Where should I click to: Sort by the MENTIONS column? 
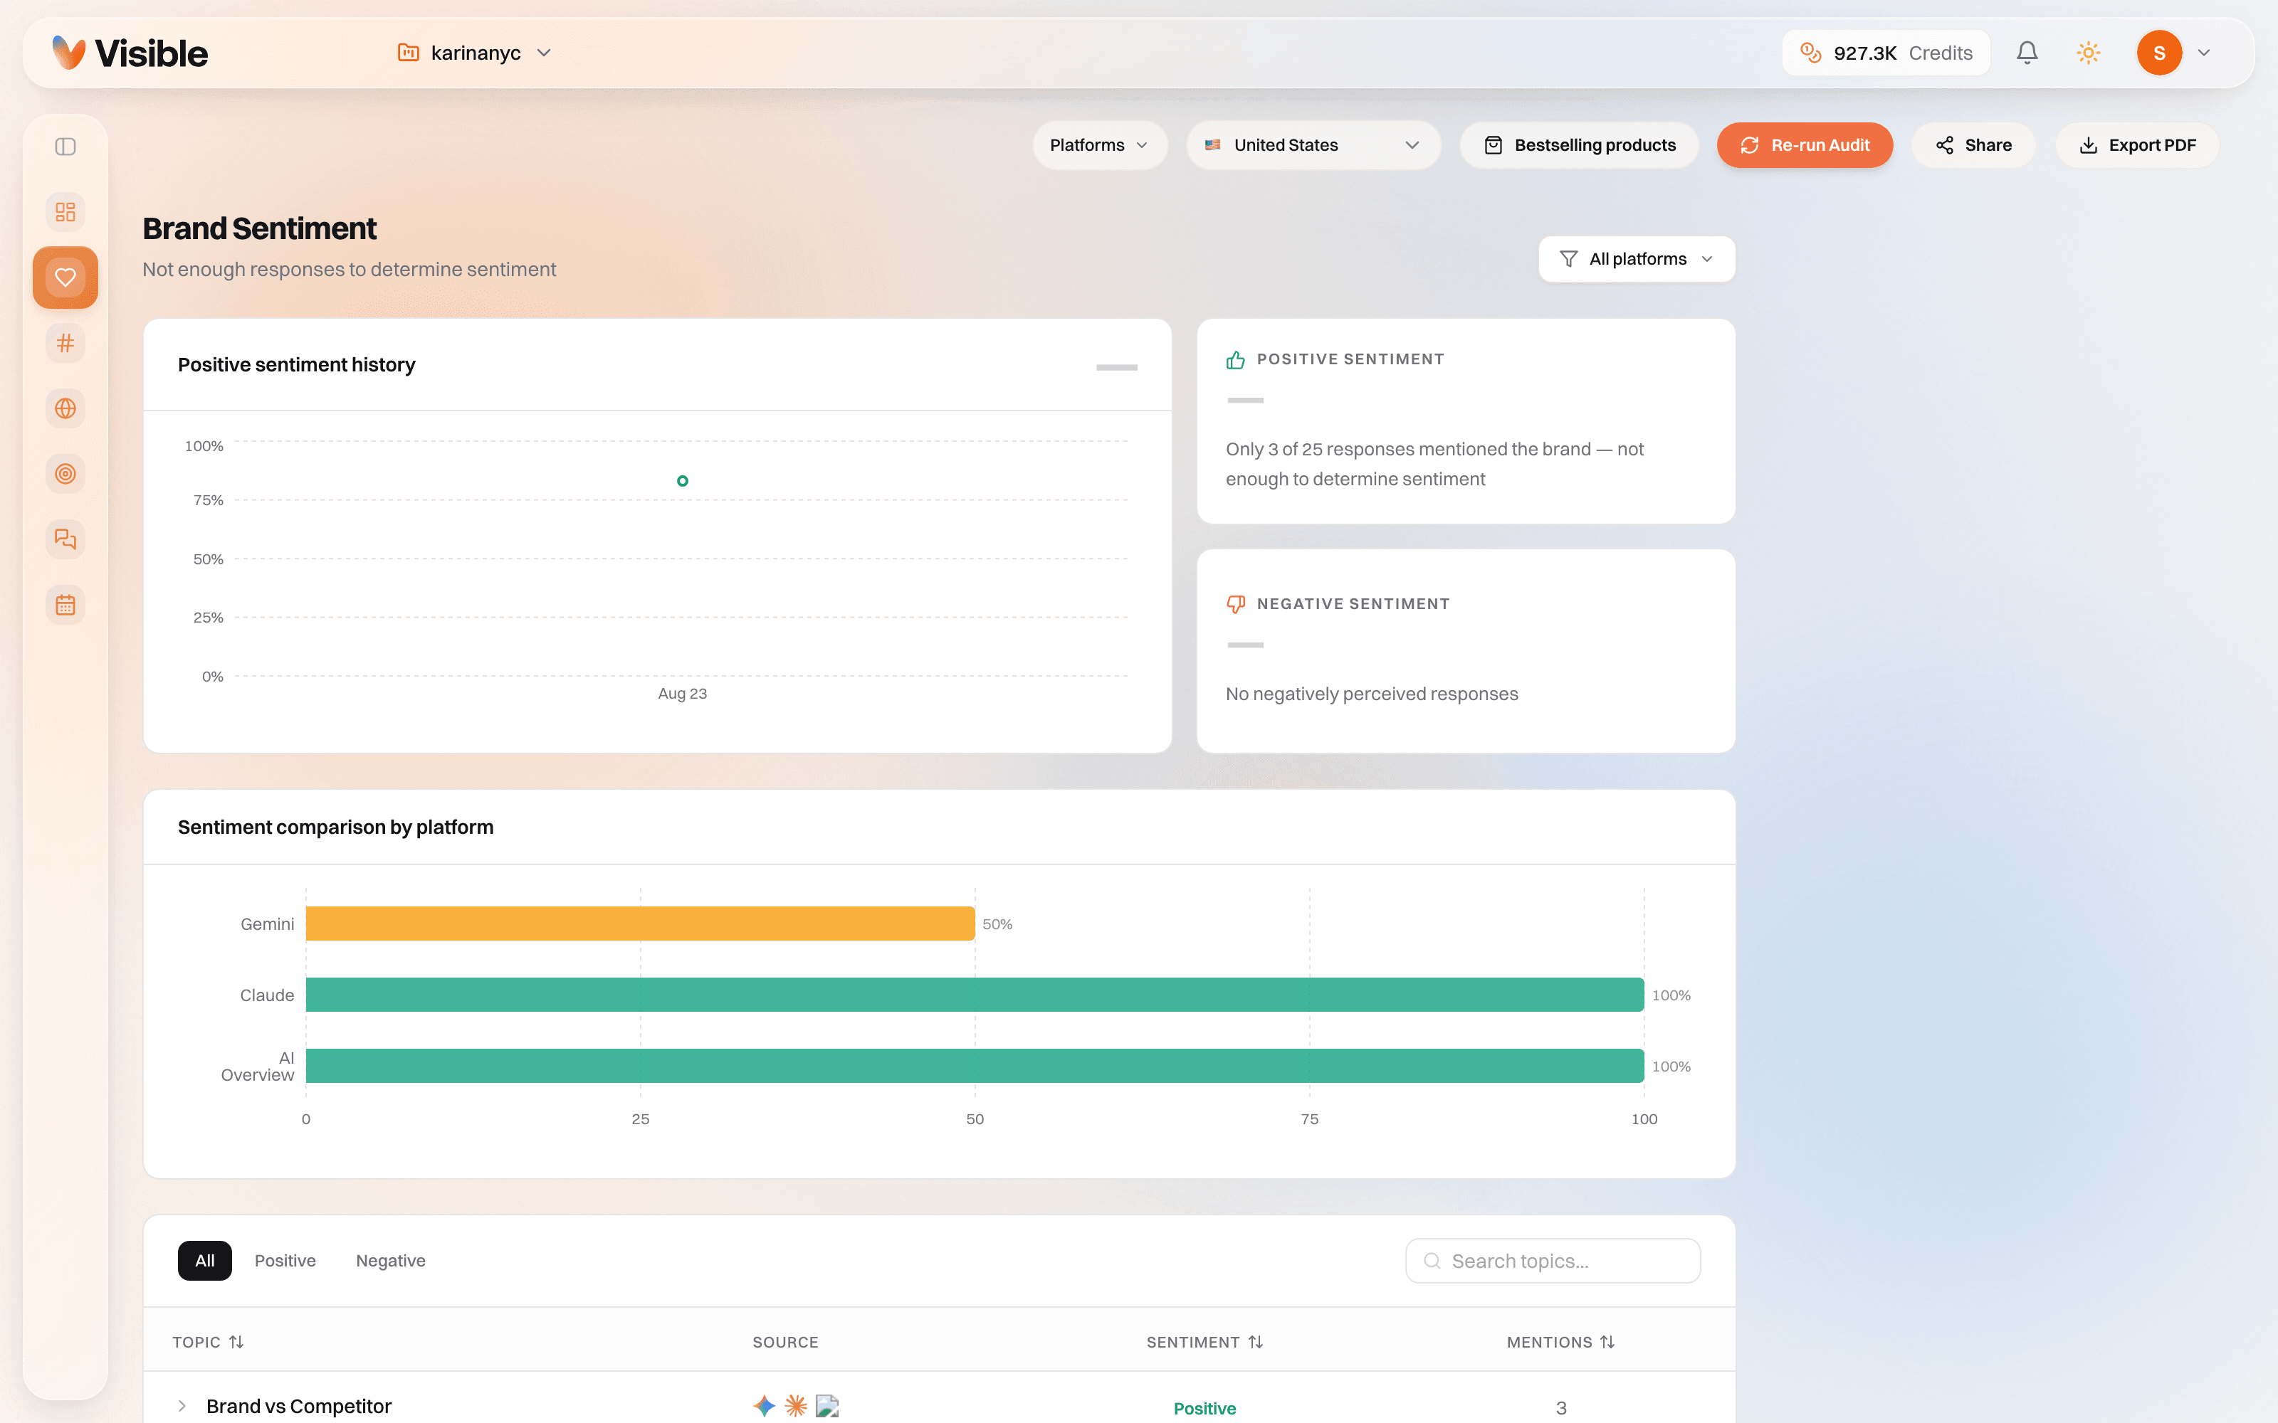pyautogui.click(x=1560, y=1342)
